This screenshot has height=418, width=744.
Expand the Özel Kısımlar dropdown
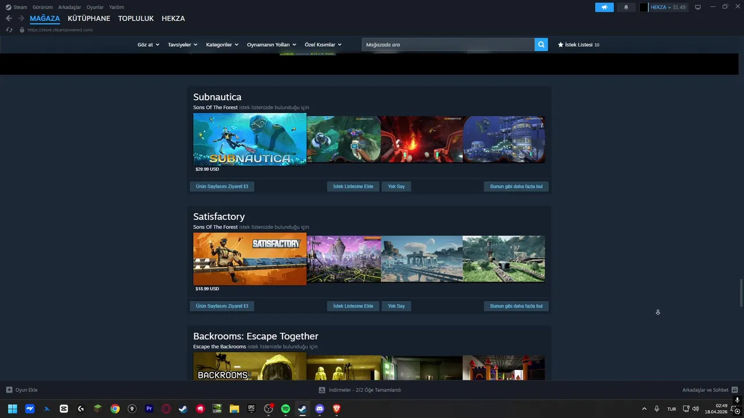point(323,45)
